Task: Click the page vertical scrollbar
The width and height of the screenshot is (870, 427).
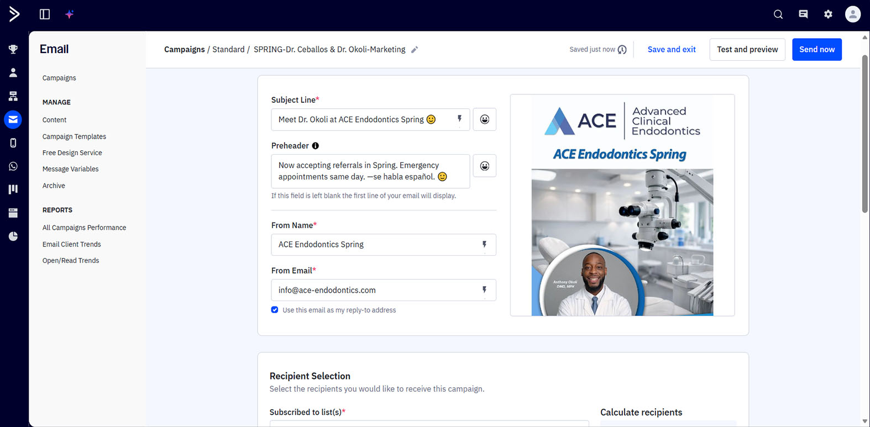Action: (x=865, y=133)
